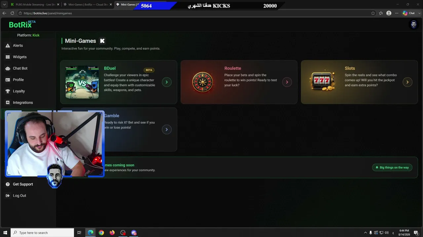Viewport: 423px width, 237px height.
Task: Open the browser favorites list icon
Action: (381, 13)
